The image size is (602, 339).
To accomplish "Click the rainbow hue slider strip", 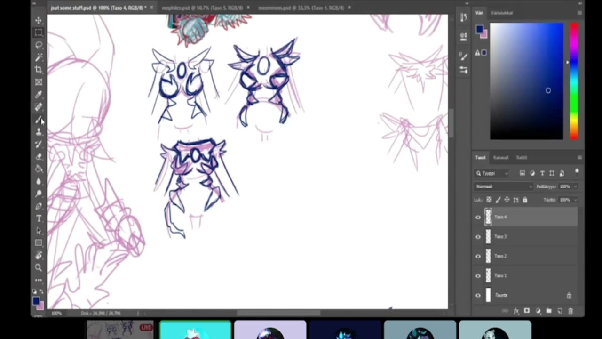I will [574, 81].
